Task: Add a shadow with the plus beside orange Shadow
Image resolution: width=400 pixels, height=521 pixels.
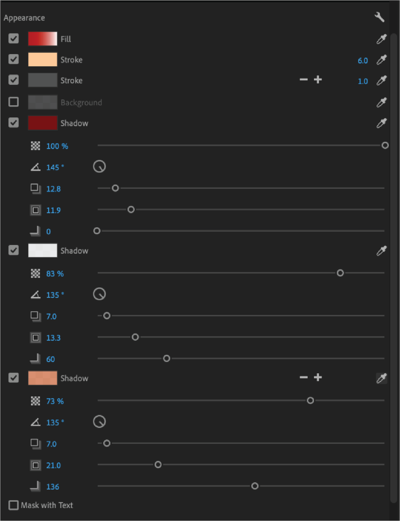Action: click(x=318, y=377)
